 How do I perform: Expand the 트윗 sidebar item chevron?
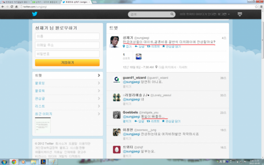click(x=99, y=75)
